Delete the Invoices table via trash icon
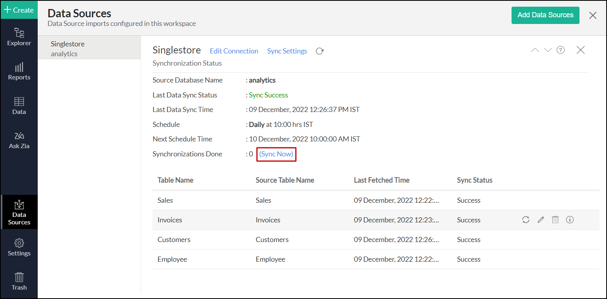Viewport: 607px width, 299px height. 555,220
